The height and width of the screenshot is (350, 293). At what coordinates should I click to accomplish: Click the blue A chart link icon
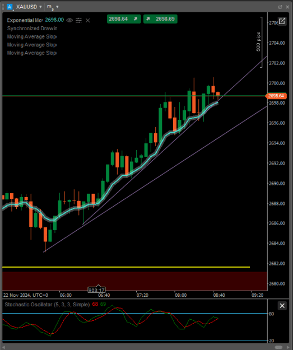10,7
